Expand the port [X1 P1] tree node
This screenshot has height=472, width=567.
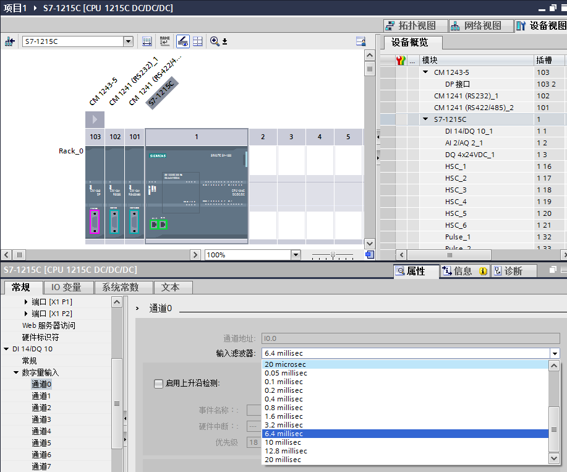click(x=26, y=302)
